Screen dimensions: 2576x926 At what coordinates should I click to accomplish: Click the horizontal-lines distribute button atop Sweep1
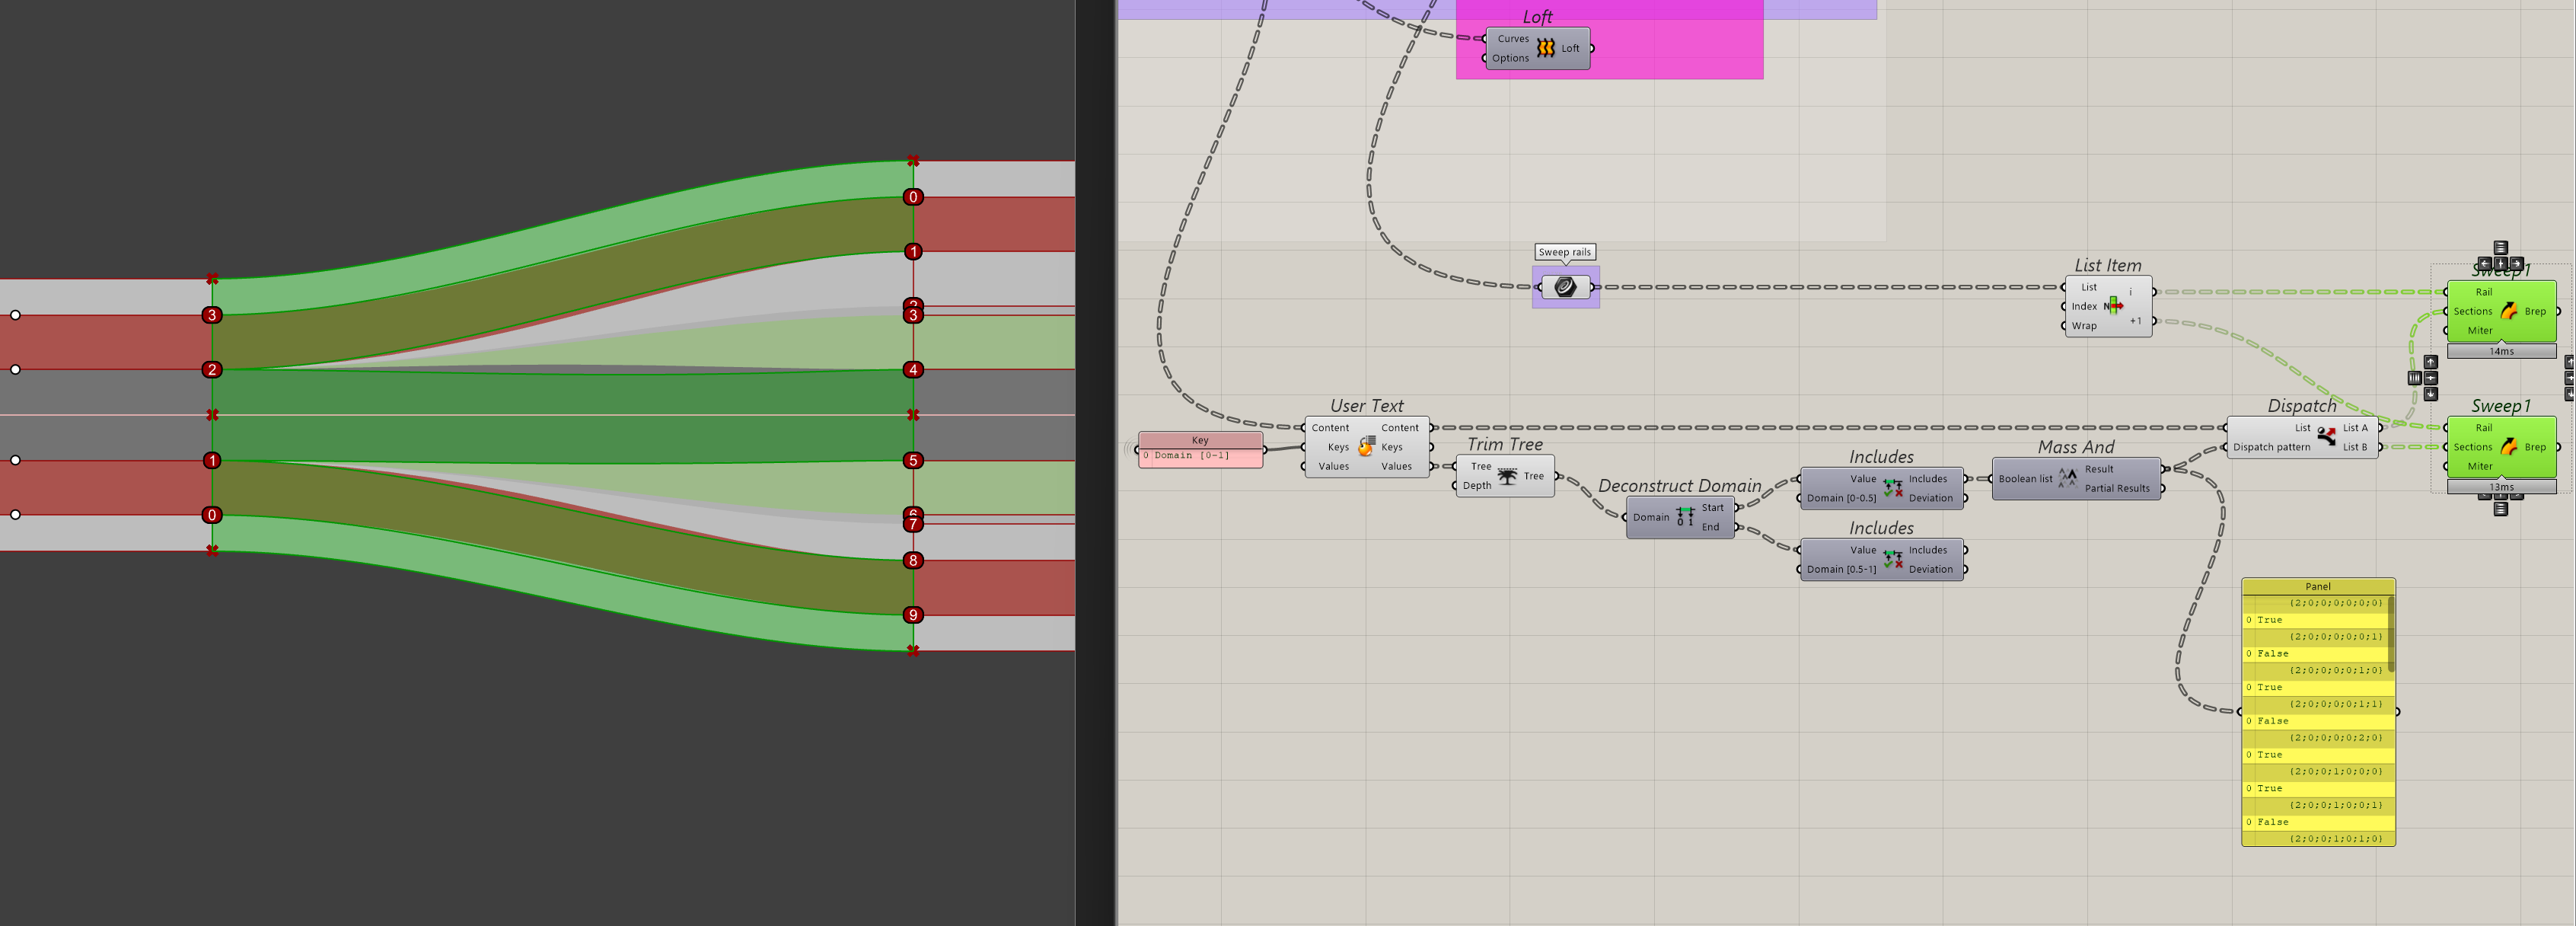pos(2500,247)
